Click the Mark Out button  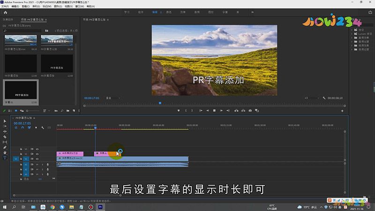click(192, 111)
